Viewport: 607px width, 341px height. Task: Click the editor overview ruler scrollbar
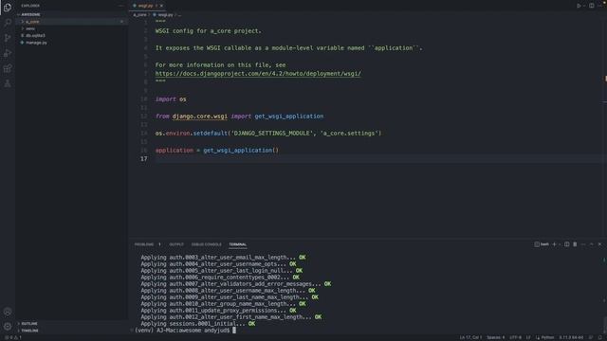click(x=604, y=128)
